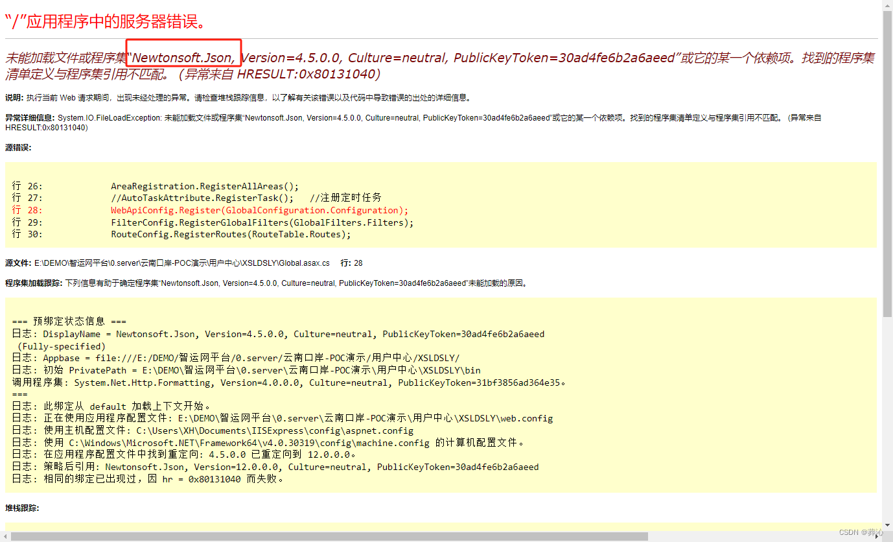
Task: Click the vertical scrollbar up arrow
Action: click(887, 5)
